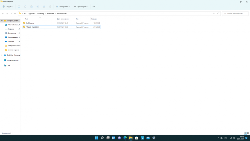The image size is (250, 141).
Task: Click the volume speaker tray icon
Action: coord(234,138)
